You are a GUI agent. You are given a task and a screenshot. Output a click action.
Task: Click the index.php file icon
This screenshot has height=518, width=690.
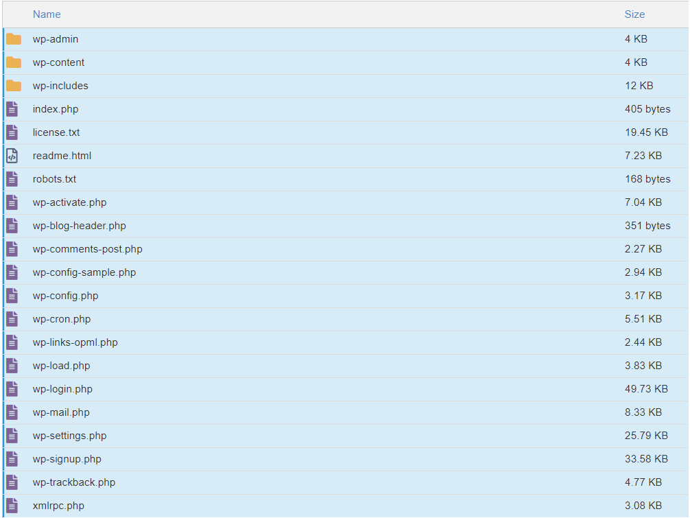point(12,109)
